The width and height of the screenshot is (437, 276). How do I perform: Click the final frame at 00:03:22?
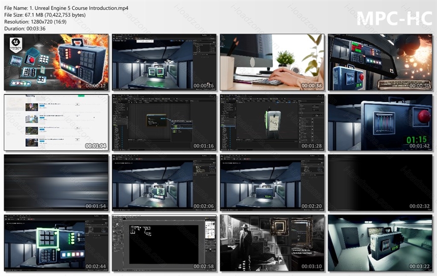(x=380, y=243)
